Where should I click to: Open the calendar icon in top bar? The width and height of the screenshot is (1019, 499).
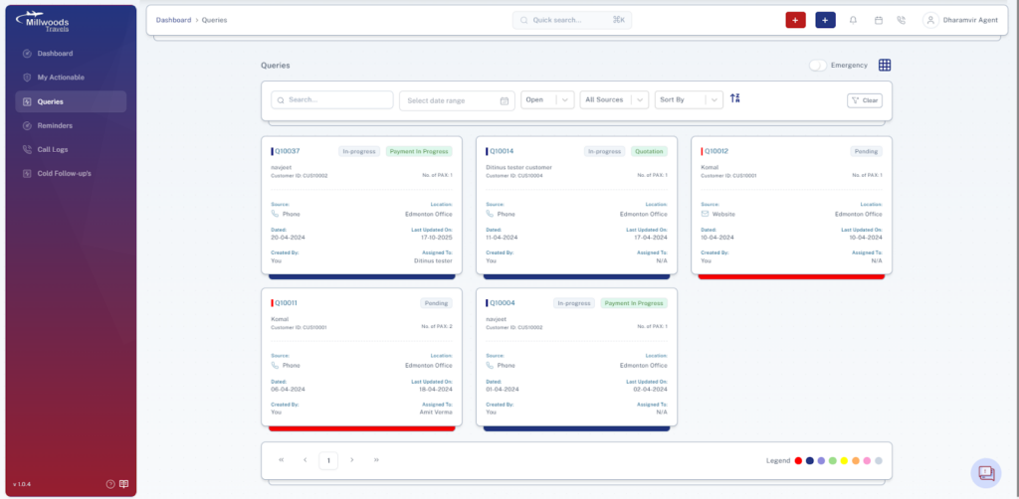tap(878, 20)
